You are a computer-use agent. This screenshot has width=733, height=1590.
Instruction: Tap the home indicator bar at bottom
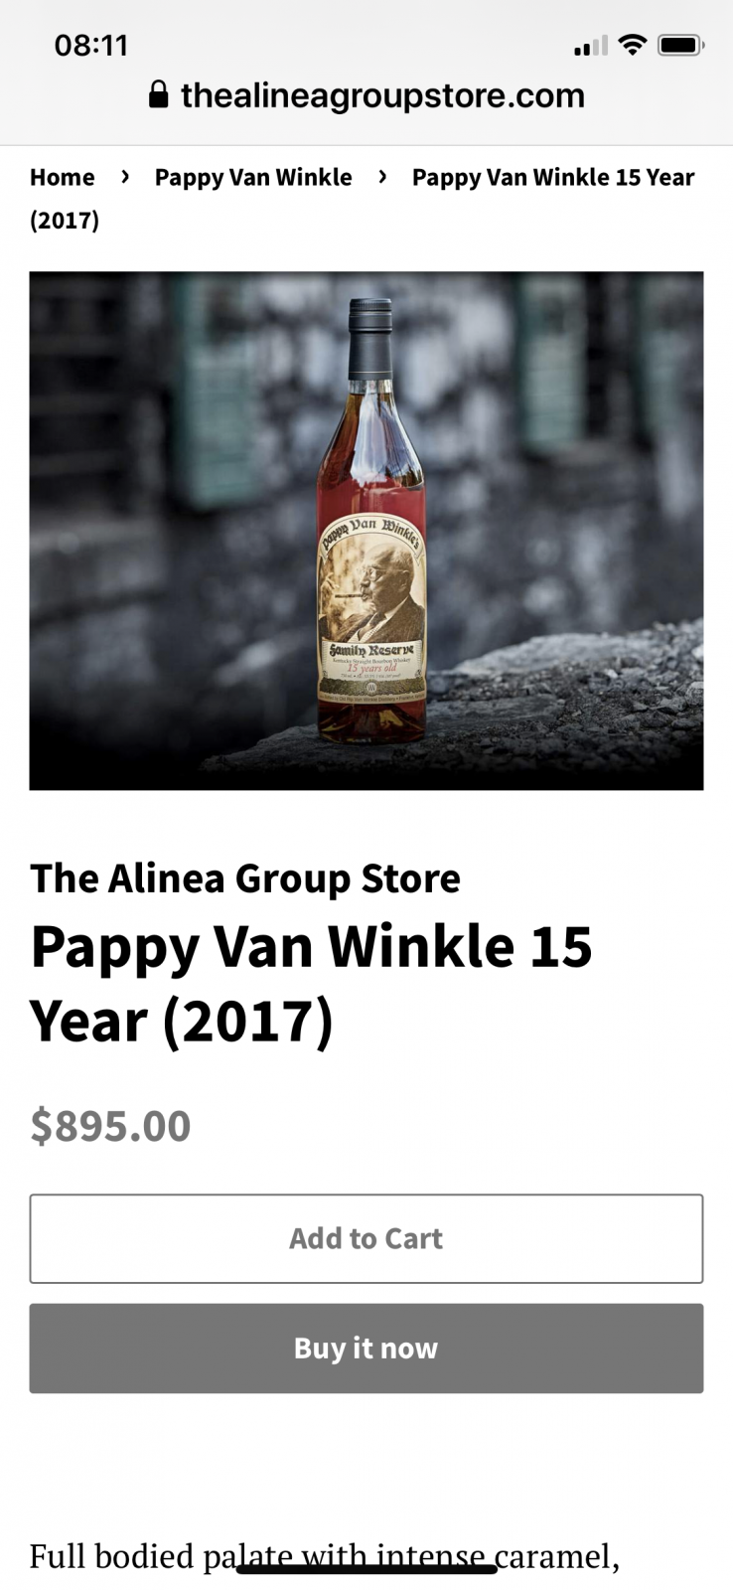(366, 1569)
